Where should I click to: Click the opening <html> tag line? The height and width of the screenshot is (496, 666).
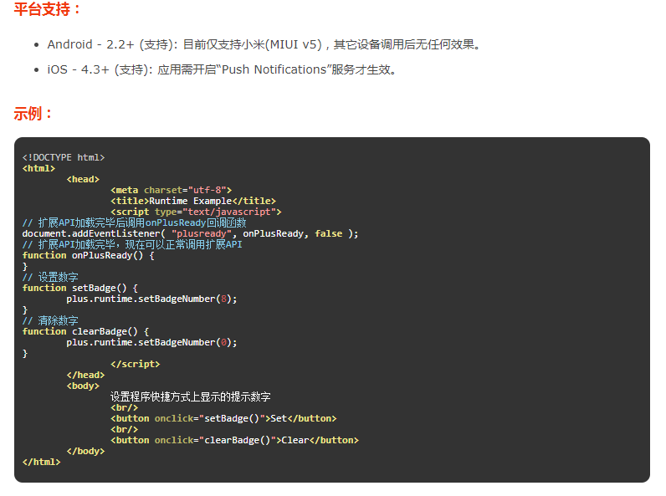click(x=38, y=168)
